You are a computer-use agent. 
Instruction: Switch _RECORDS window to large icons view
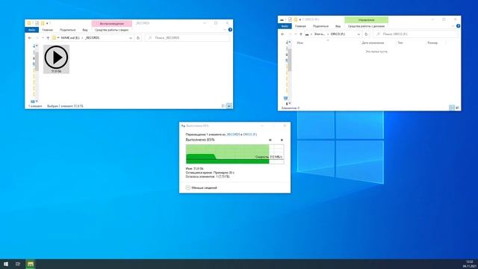(x=229, y=106)
